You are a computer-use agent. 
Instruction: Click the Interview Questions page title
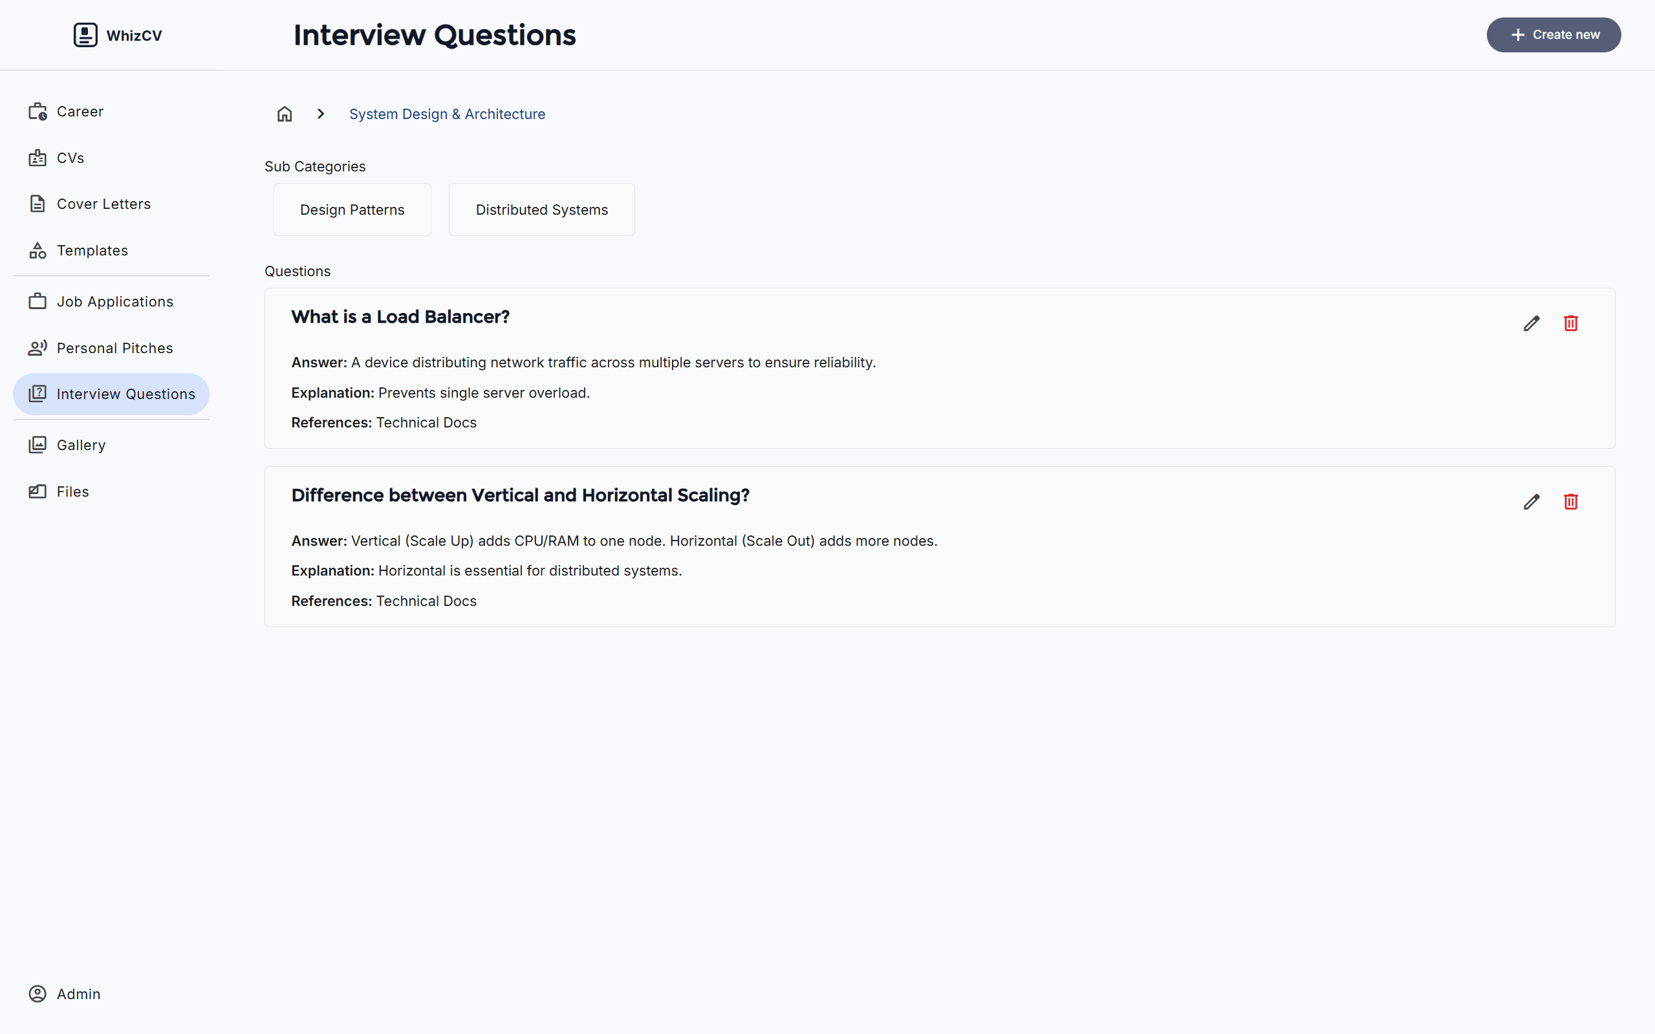click(435, 35)
